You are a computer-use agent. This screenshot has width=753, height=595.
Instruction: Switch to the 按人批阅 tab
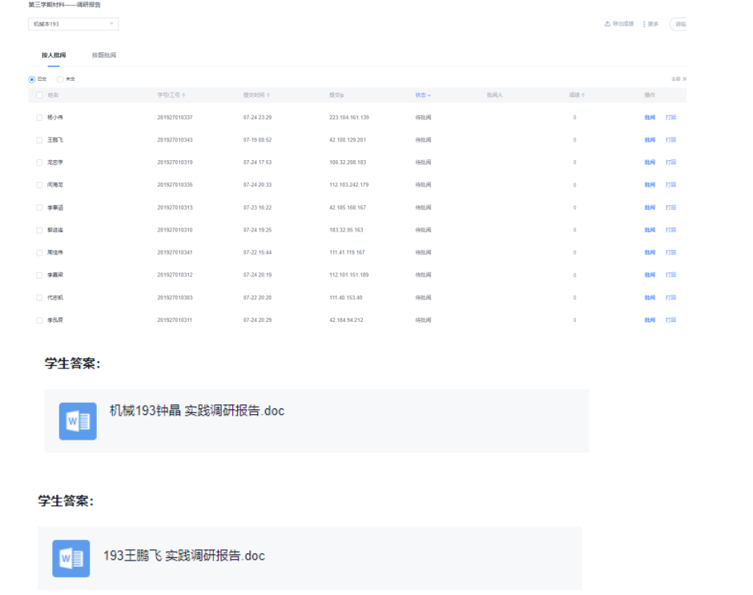[x=54, y=55]
